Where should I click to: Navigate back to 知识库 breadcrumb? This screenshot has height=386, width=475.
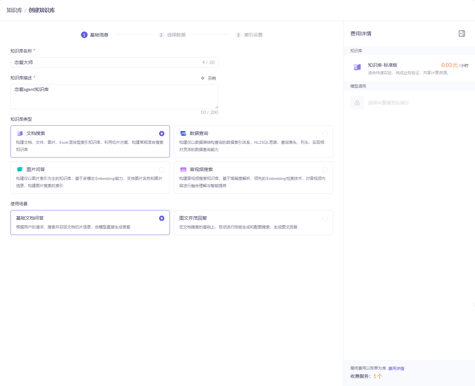pos(14,10)
